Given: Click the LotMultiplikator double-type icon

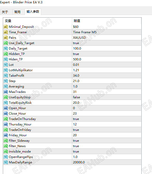Looking at the screenshot, I should click(5, 70).
